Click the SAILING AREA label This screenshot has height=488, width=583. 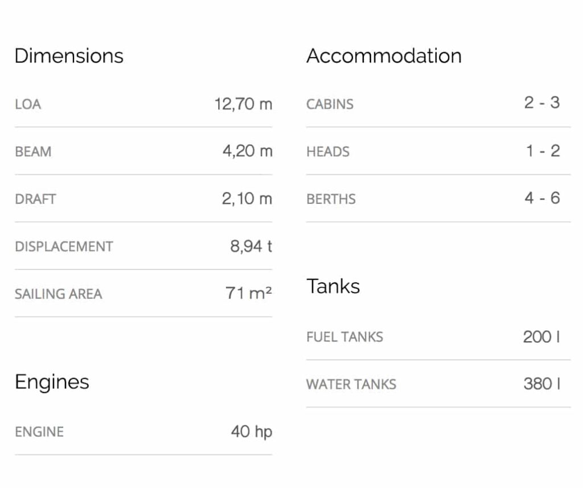pos(59,294)
